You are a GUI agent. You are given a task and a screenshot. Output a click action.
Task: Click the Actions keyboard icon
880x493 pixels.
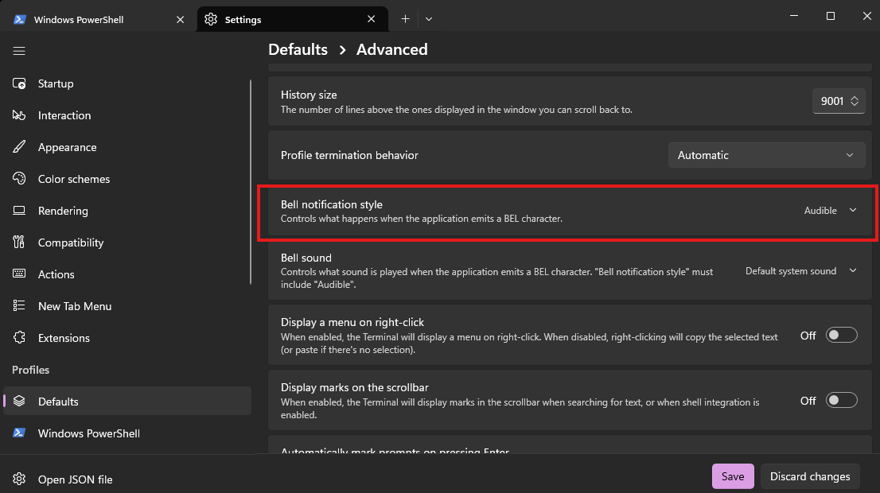(x=19, y=274)
